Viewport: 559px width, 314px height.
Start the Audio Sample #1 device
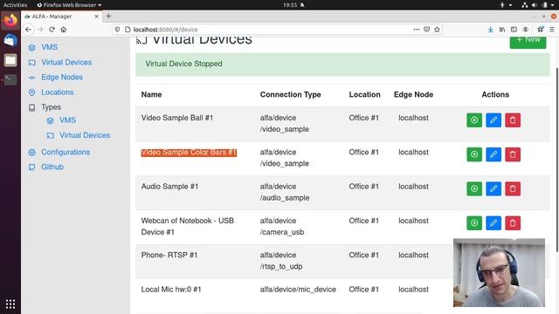(474, 188)
